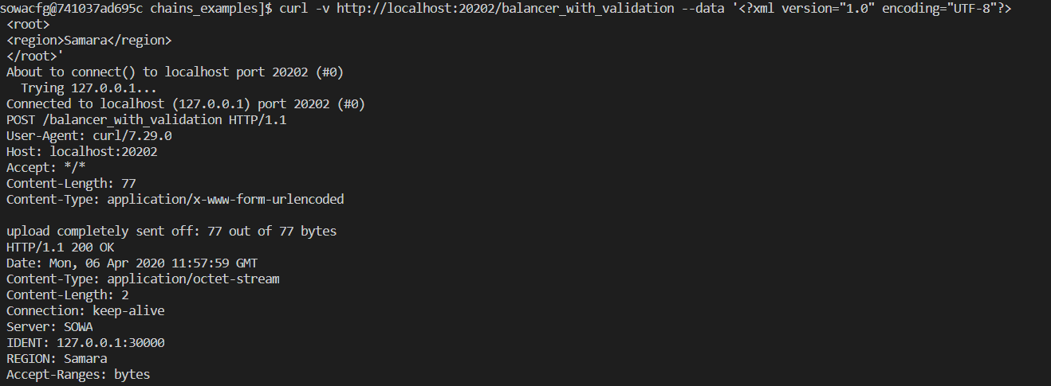This screenshot has width=1051, height=386.
Task: Click the Accept: */* header line
Action: 45,168
